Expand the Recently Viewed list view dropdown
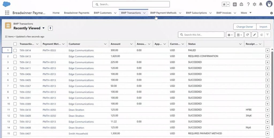Screen dimensions: 274x138 43,28
